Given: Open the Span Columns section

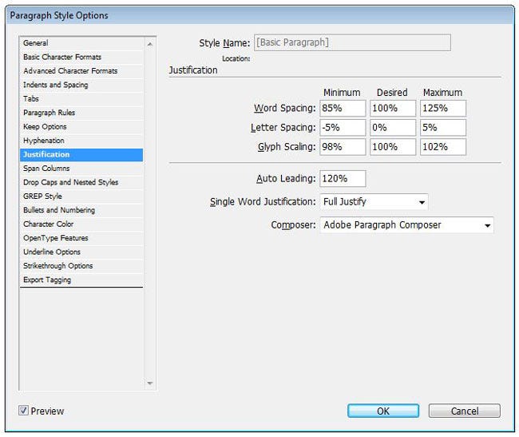Looking at the screenshot, I should coord(81,169).
